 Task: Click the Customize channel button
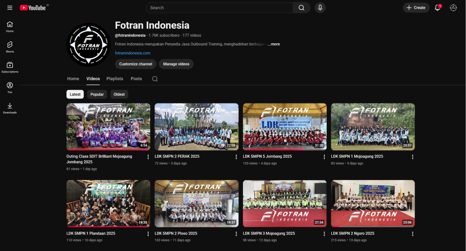[x=136, y=64]
